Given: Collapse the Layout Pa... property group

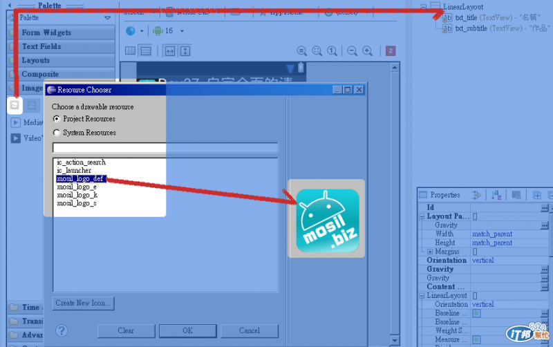Looking at the screenshot, I should point(422,216).
